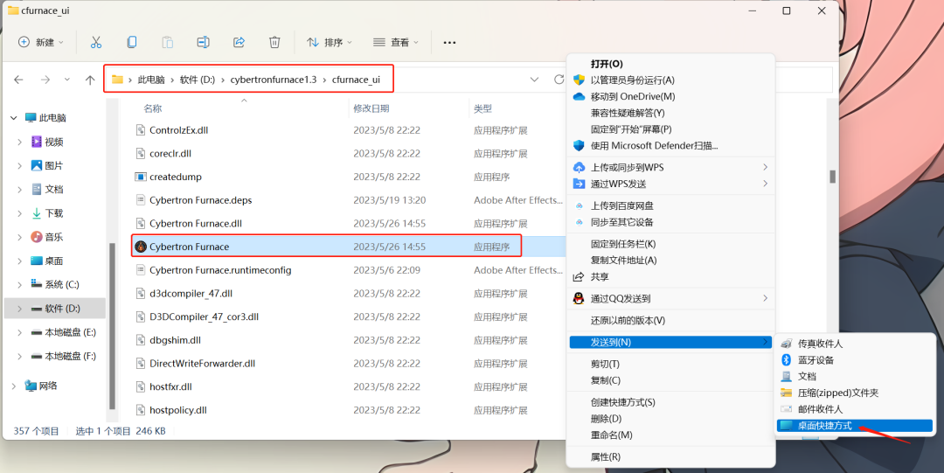Open the 查看 view dropdown
Image resolution: width=944 pixels, height=473 pixels.
point(396,42)
